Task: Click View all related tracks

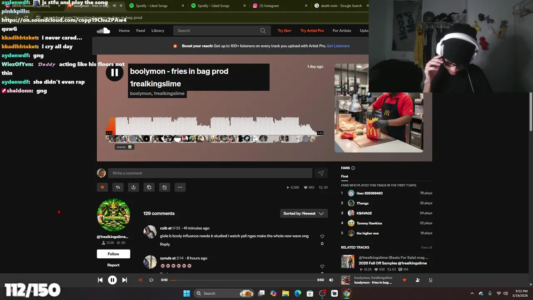Action: [426, 247]
